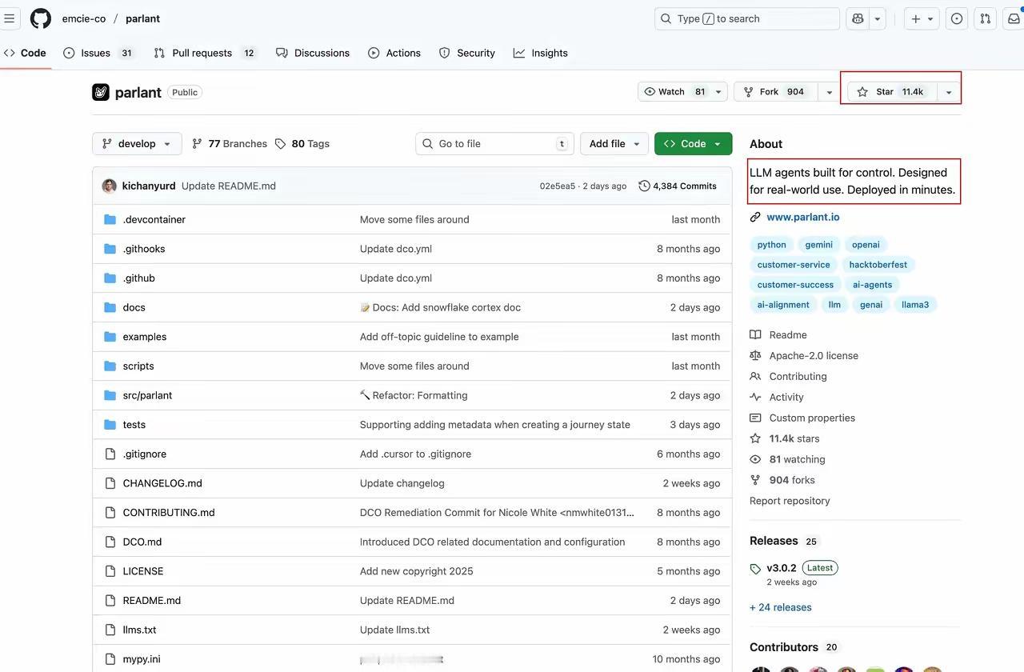Click the Contributors heading link
The image size is (1024, 672).
[x=784, y=647]
